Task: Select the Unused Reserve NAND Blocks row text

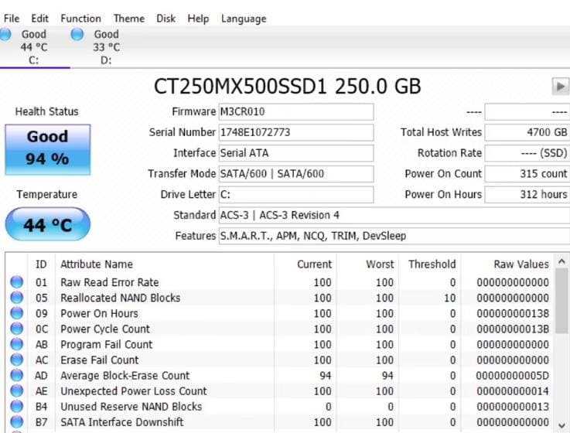Action: tap(131, 407)
